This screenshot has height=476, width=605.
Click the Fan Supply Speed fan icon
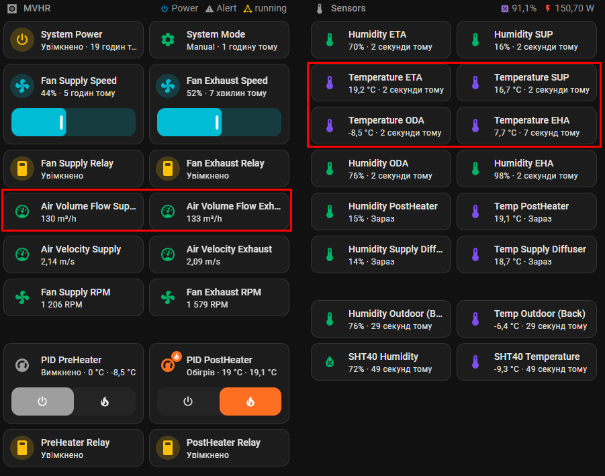click(x=22, y=86)
